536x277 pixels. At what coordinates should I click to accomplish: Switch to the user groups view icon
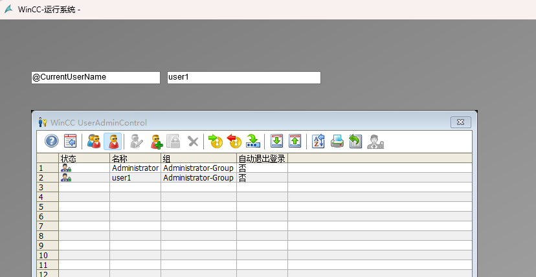tap(94, 141)
